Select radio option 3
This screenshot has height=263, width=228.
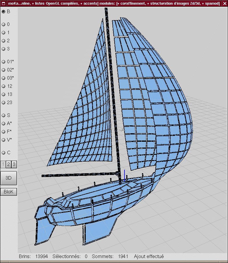pos(4,49)
